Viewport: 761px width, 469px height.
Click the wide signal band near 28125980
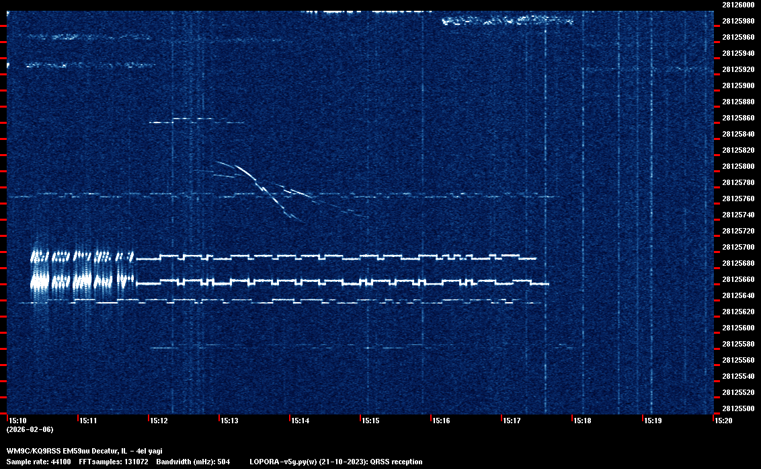[508, 22]
